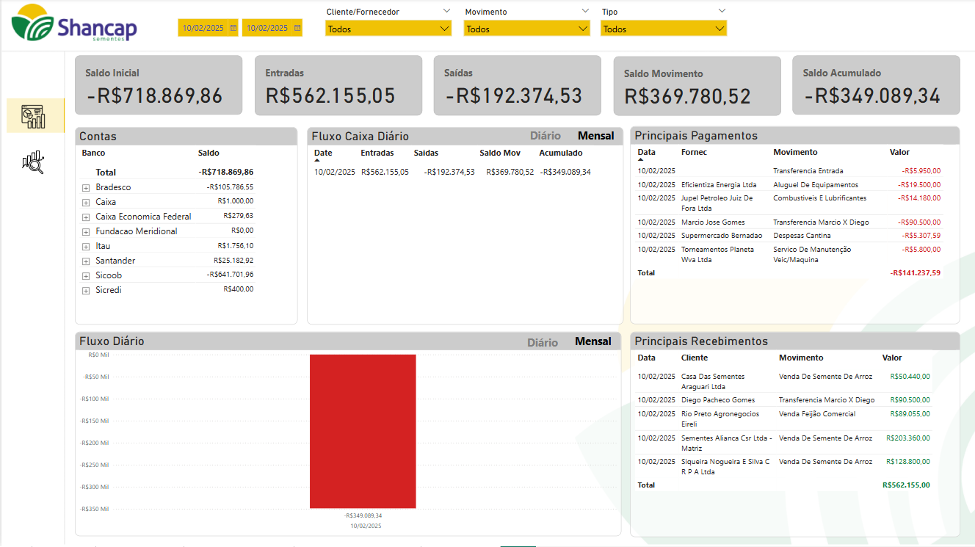This screenshot has height=547, width=975.
Task: Expand the Sicoob account row
Action: coord(86,276)
